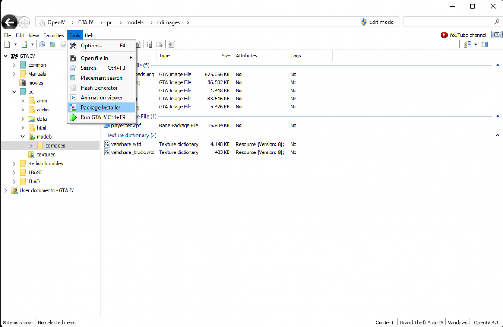Collapse the Texture dictionary group arrow
The image size is (503, 327).
498,135
